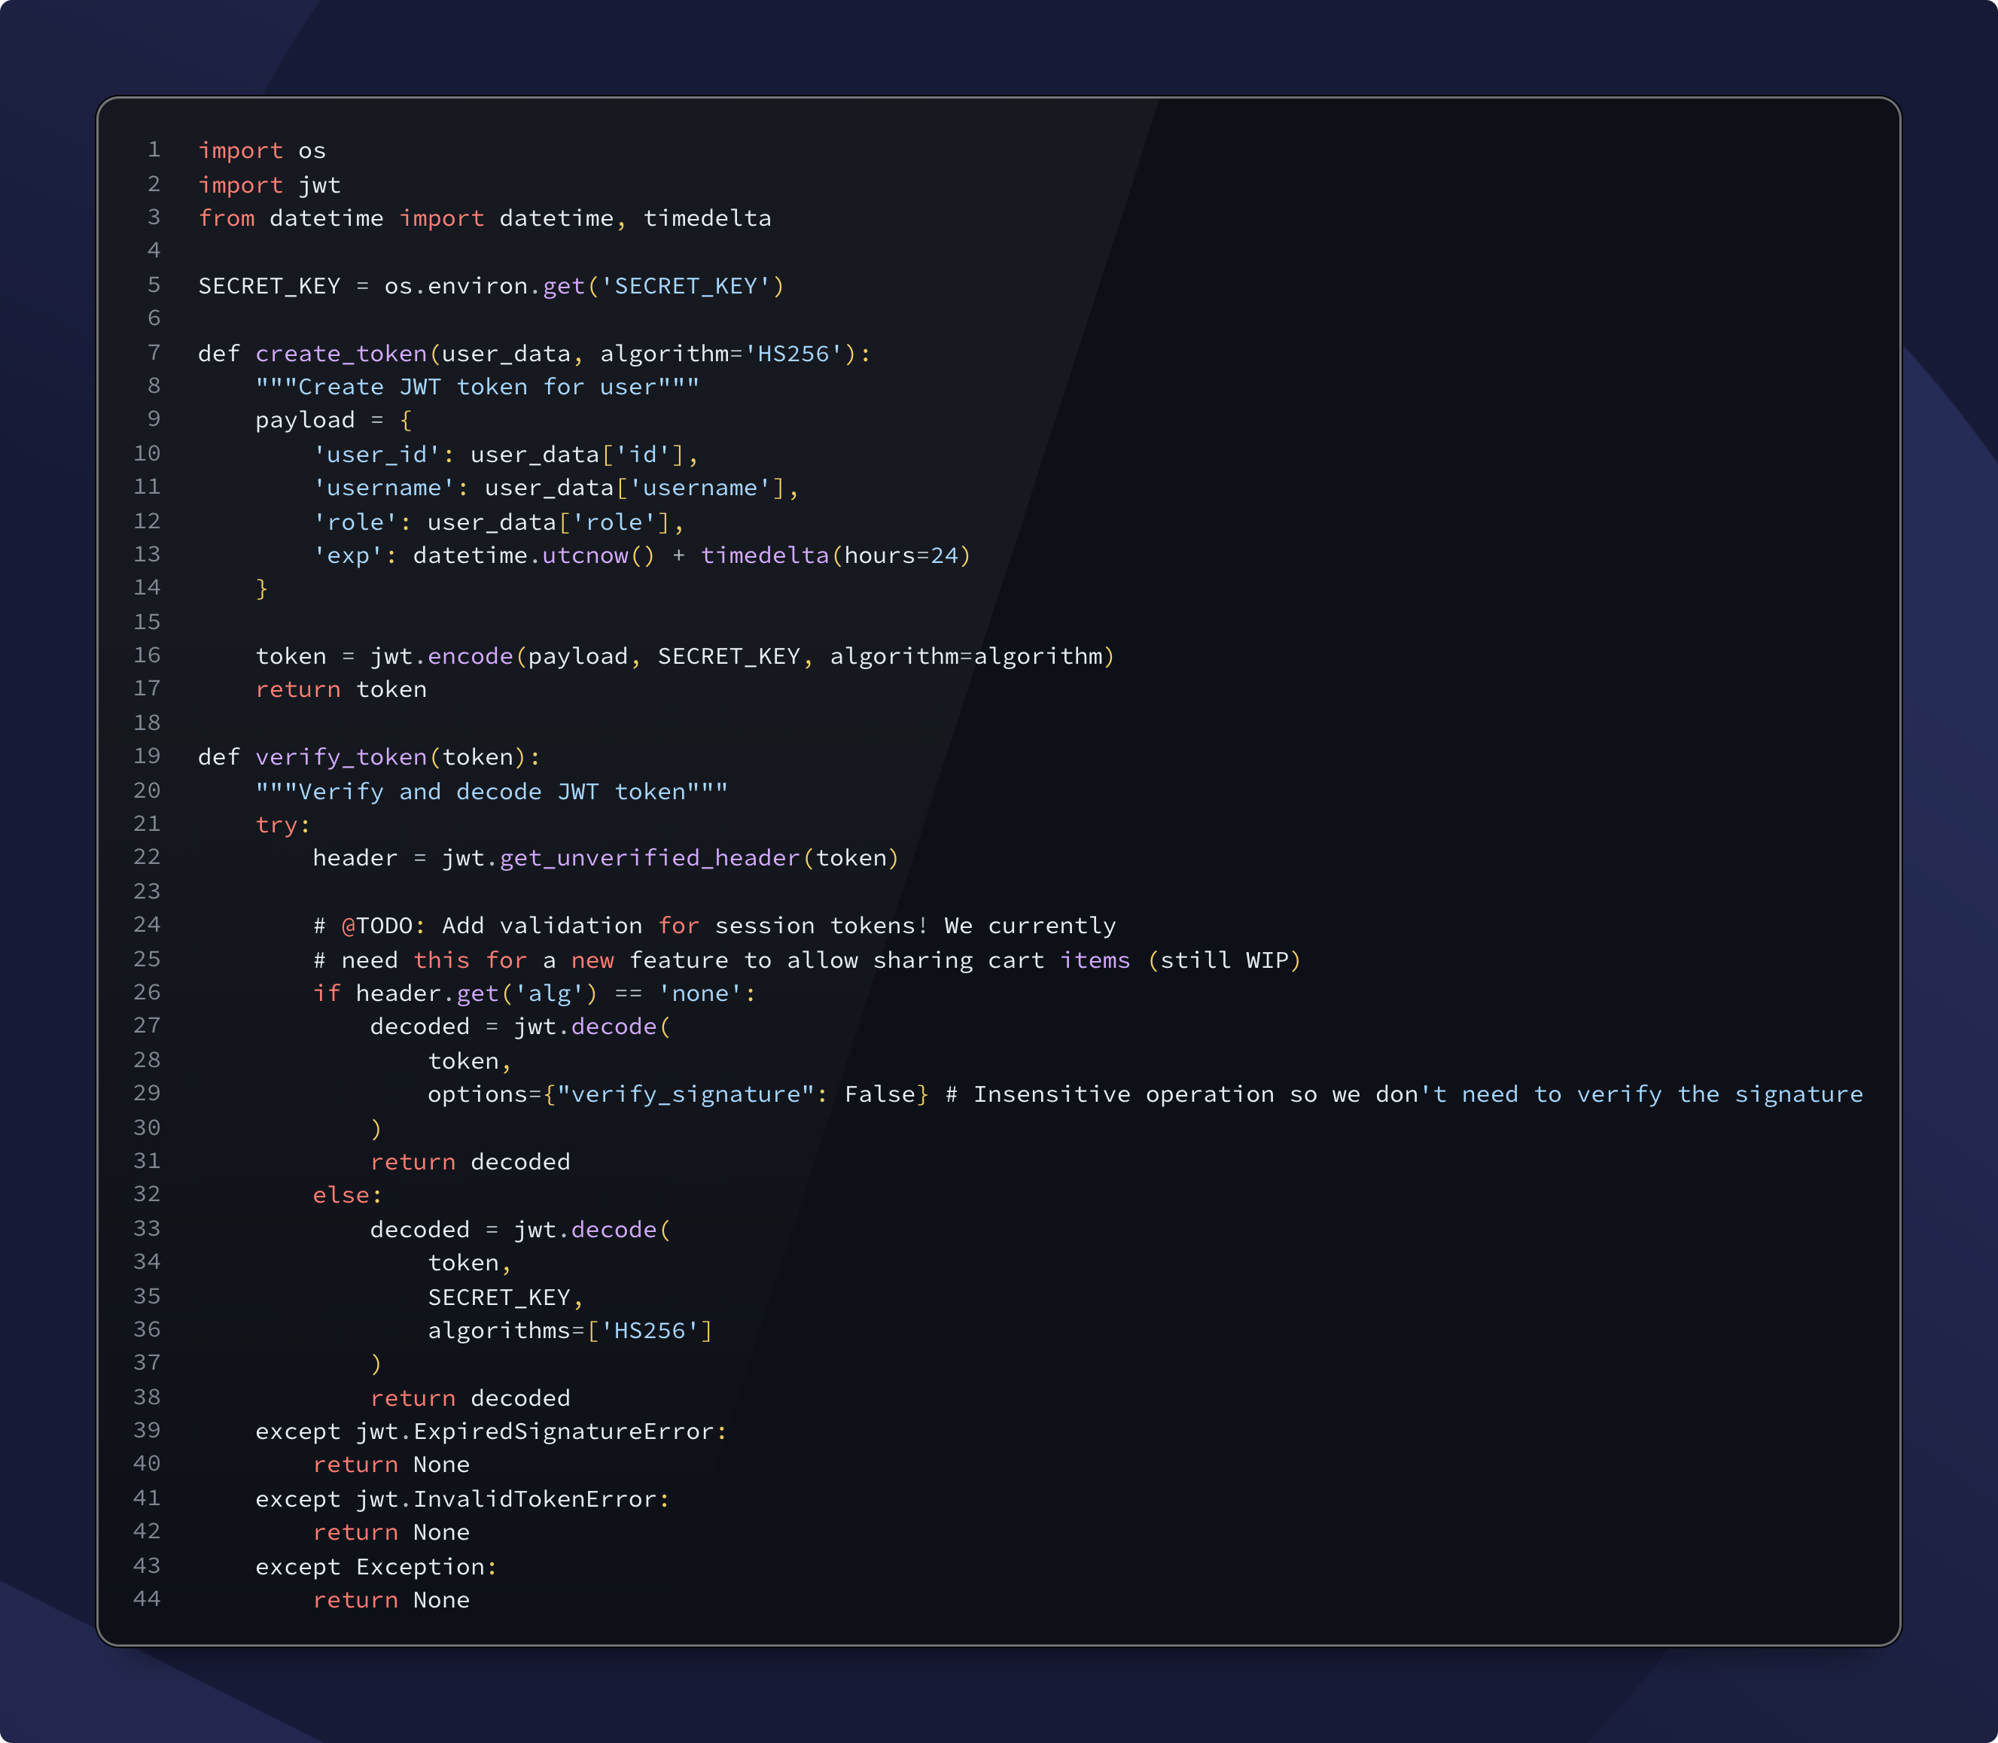Click the algorithms=['HS256'] argument on line 36
The height and width of the screenshot is (1743, 1998).
(569, 1330)
